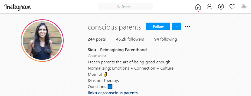Go to the Instagram Home feed icon

click(x=198, y=7)
